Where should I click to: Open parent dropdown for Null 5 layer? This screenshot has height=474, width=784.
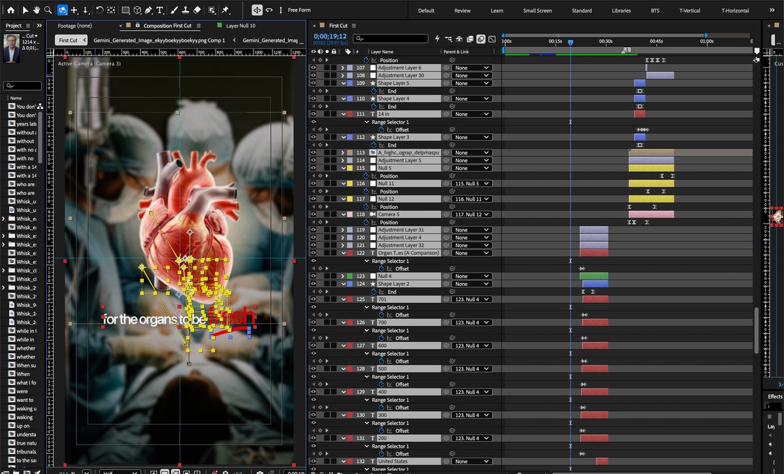(x=470, y=168)
